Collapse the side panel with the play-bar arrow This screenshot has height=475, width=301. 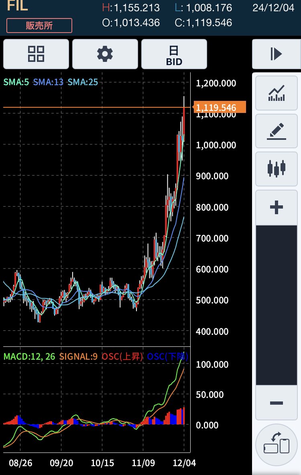click(x=276, y=54)
